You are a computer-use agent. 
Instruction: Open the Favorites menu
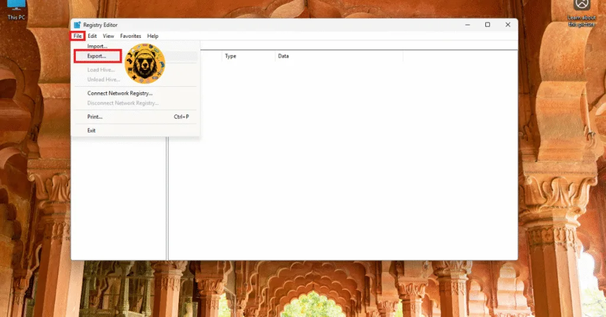131,36
